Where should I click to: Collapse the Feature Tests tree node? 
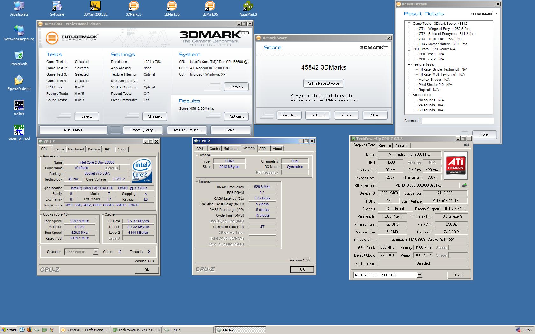(409, 64)
